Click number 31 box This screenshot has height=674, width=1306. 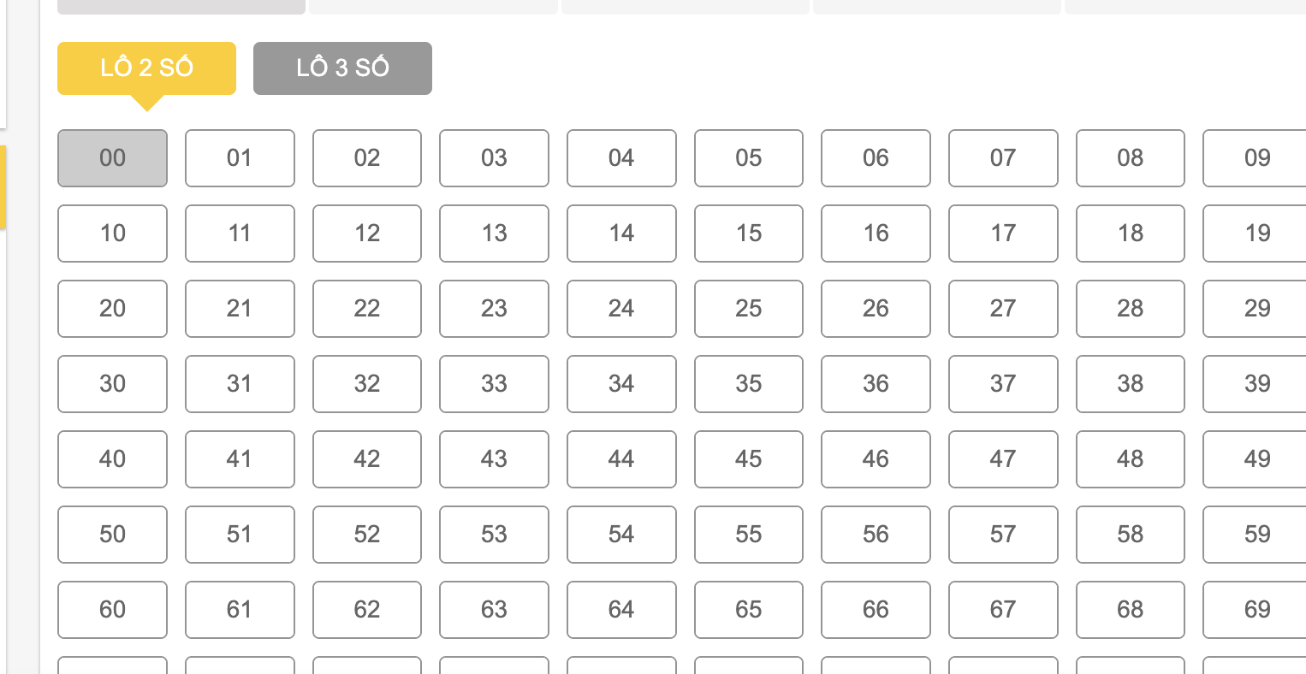240,384
